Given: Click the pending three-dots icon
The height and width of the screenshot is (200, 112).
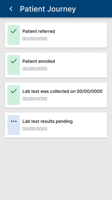Looking at the screenshot, I should 14,121.
